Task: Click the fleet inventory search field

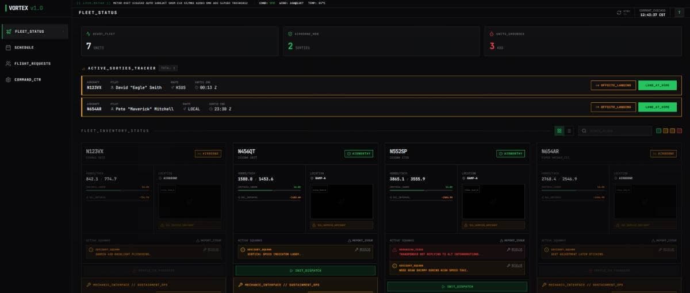Action: point(618,131)
